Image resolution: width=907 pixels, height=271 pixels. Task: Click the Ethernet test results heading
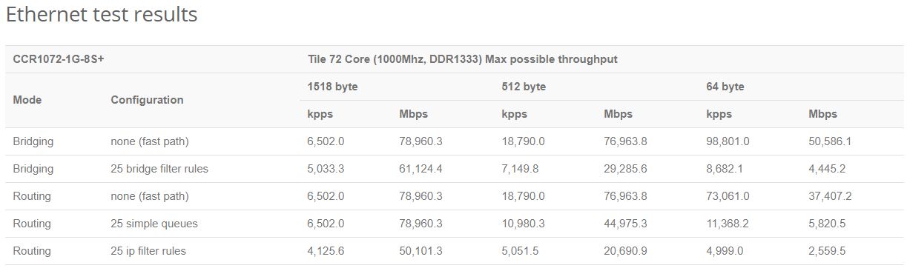(102, 15)
